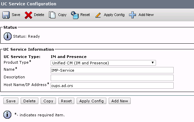Click the Reset label in top toolbar
The height and width of the screenshot is (122, 194).
pyautogui.click(x=85, y=15)
